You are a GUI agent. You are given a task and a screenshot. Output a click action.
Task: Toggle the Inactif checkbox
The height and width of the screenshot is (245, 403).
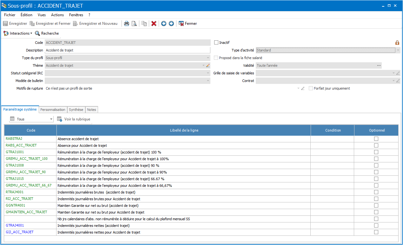(216, 43)
